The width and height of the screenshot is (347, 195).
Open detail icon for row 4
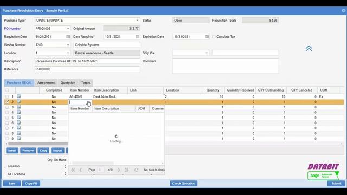tap(19, 112)
